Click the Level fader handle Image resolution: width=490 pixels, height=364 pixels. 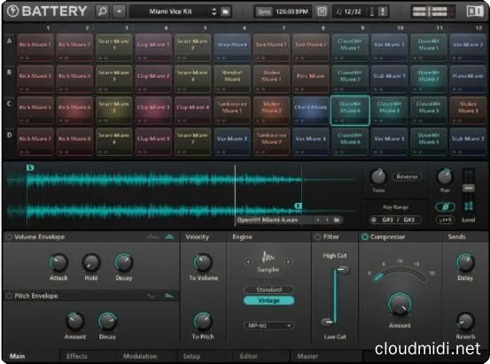click(469, 188)
